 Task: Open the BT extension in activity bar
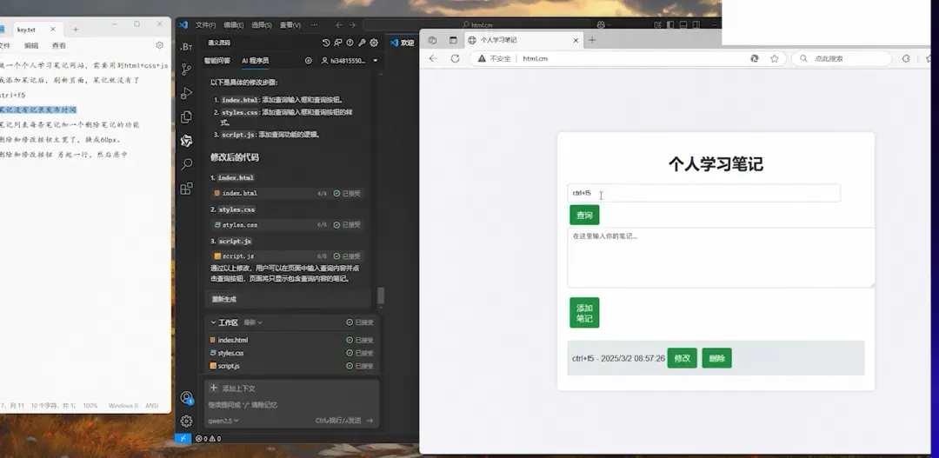tap(186, 47)
